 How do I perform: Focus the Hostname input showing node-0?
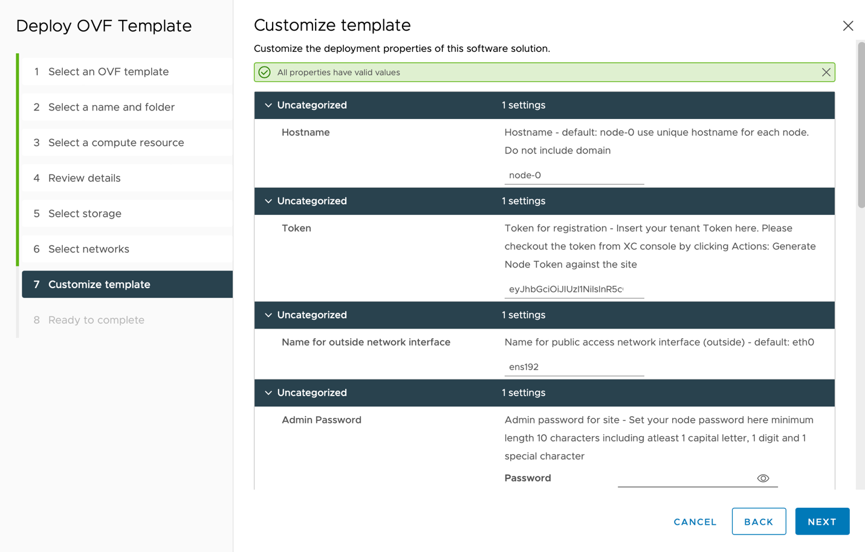pyautogui.click(x=574, y=175)
